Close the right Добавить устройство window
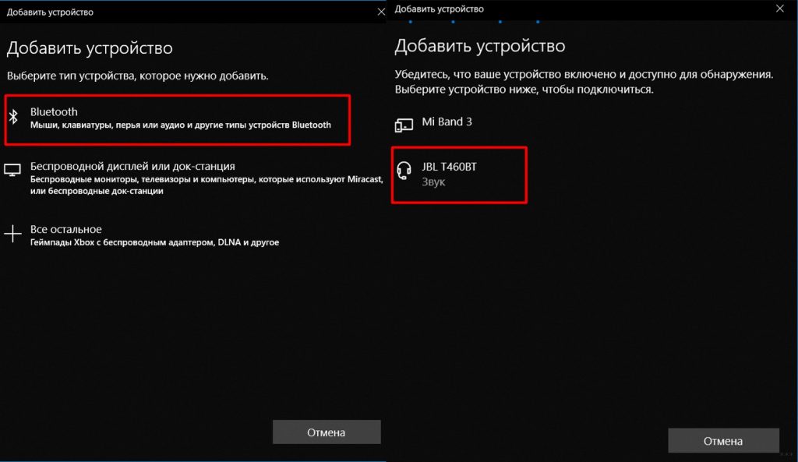798x462 pixels. pos(779,8)
